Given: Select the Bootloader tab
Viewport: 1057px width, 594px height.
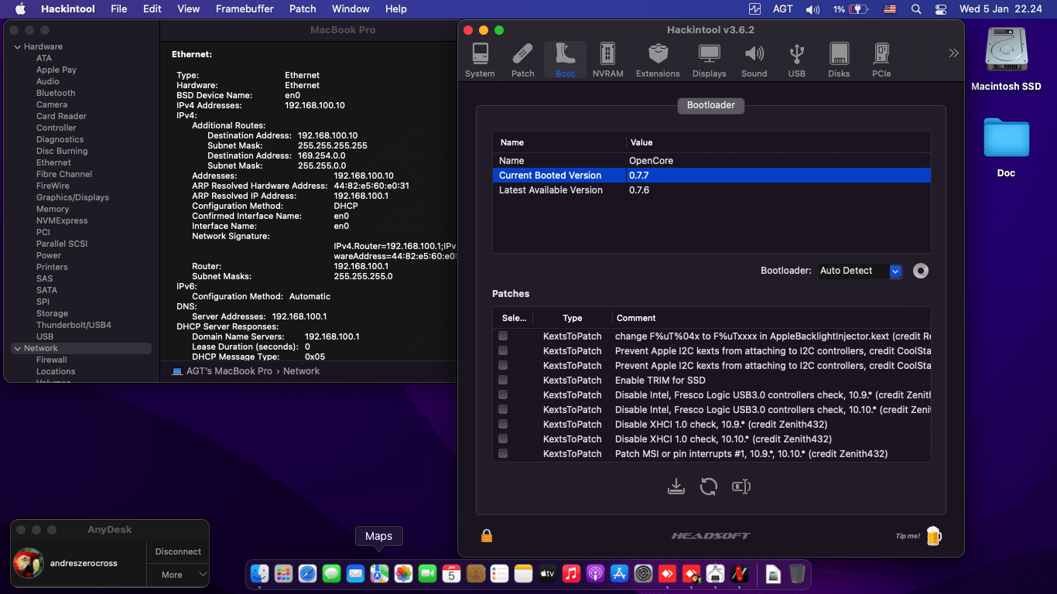Looking at the screenshot, I should tap(710, 105).
